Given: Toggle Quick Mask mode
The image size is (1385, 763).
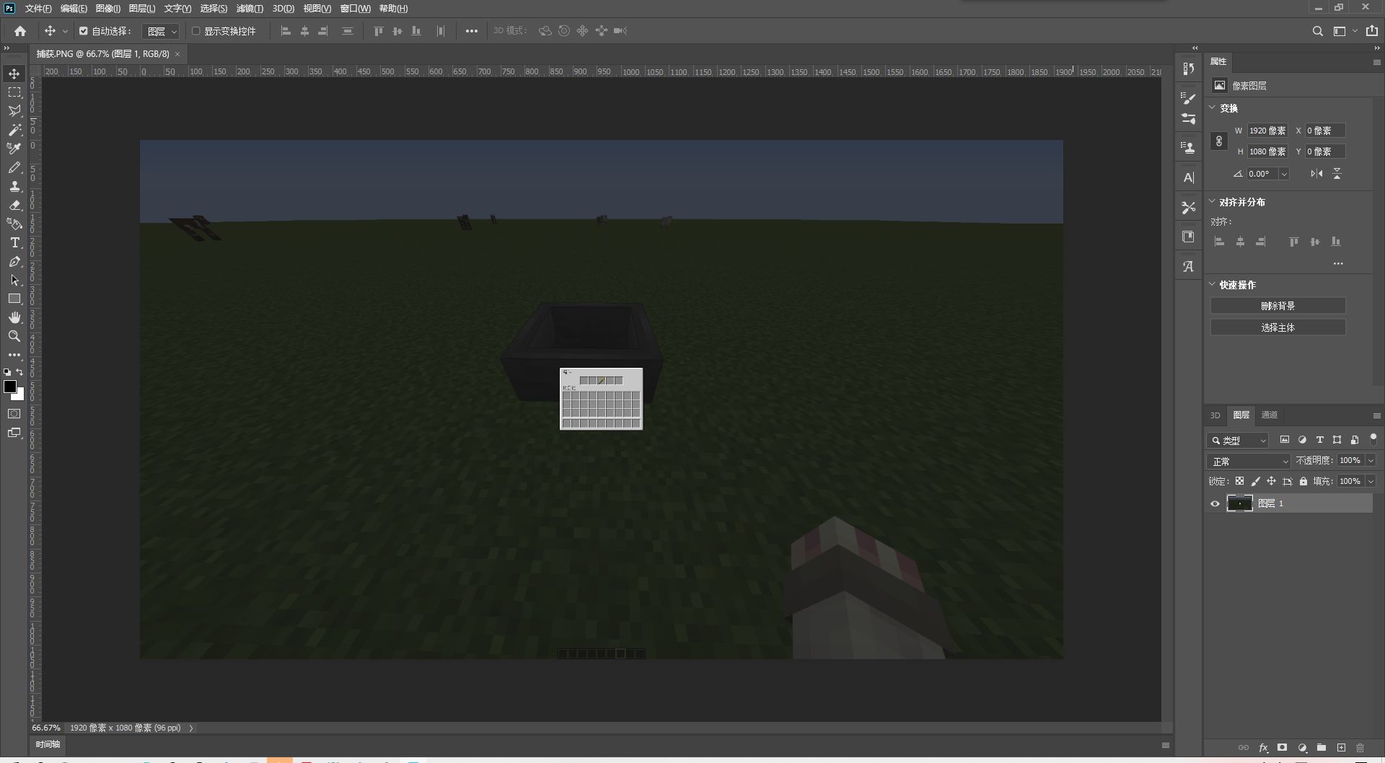Looking at the screenshot, I should pyautogui.click(x=14, y=414).
